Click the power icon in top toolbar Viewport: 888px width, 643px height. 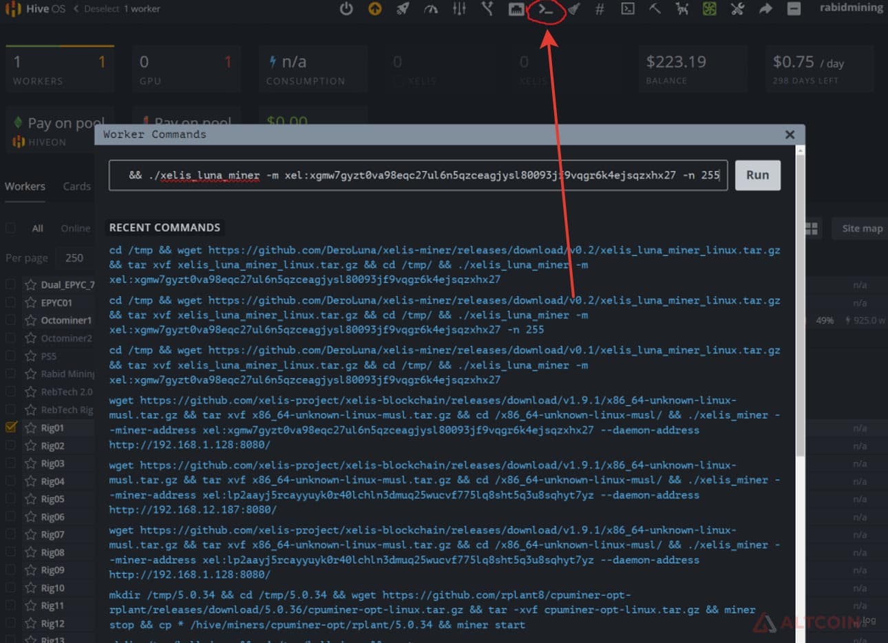(x=346, y=9)
